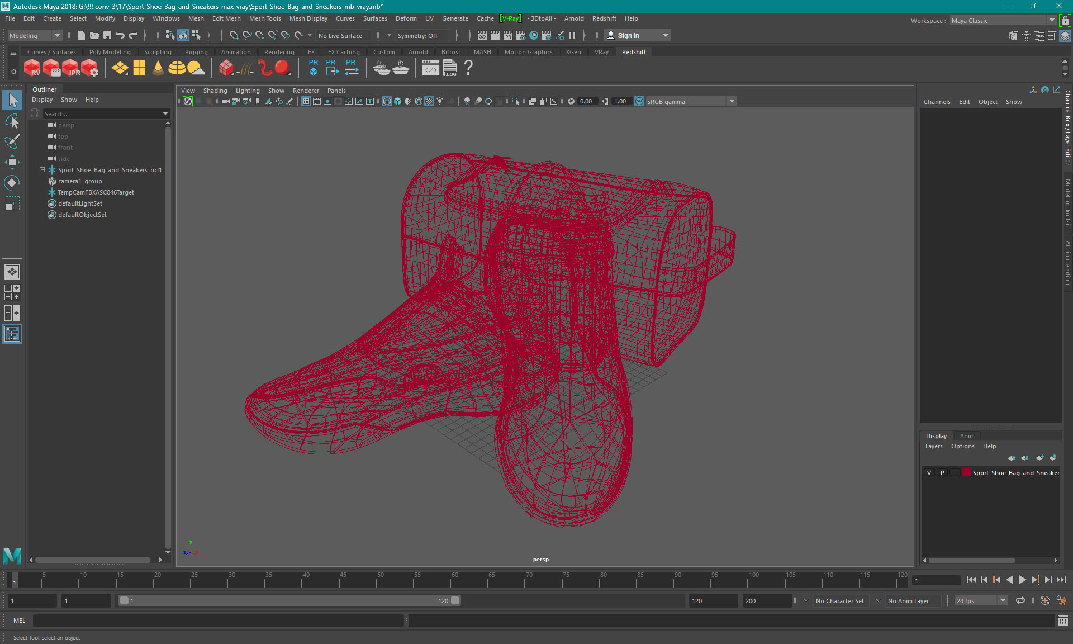Open Redshift render settings cube-gear icon
Screen dimensions: 1073x644
pos(90,68)
